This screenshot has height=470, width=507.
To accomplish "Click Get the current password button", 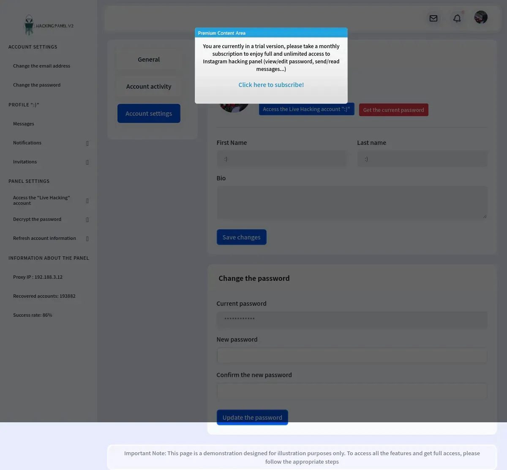I will (x=393, y=110).
